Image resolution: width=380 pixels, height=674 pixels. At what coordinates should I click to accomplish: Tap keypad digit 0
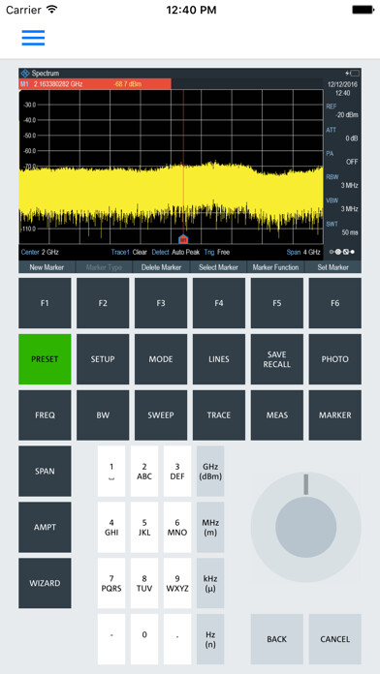(x=144, y=639)
